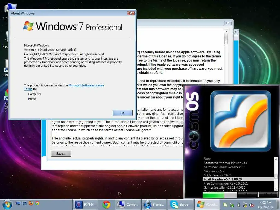Click the About Windows taskbar button
Screen dimensions: 280x210
(207, 205)
